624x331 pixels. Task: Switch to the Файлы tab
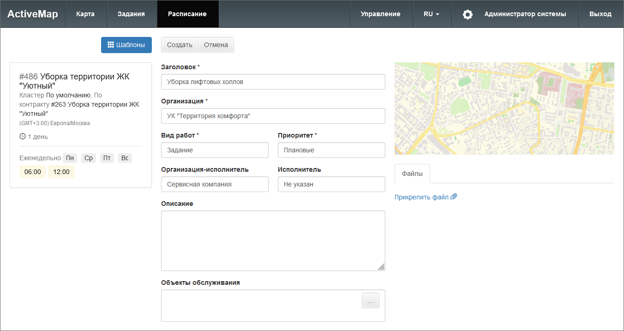coord(412,174)
